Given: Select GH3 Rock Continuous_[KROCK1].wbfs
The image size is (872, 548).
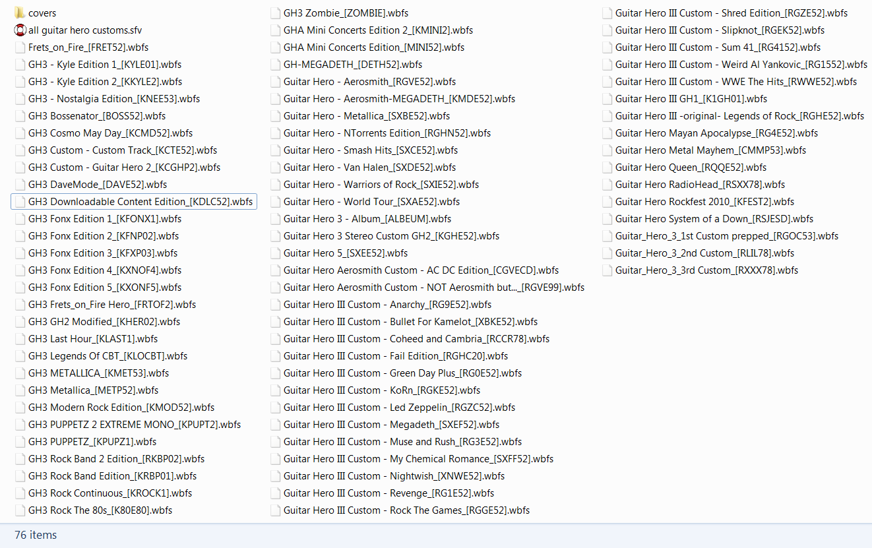Looking at the screenshot, I should 110,493.
